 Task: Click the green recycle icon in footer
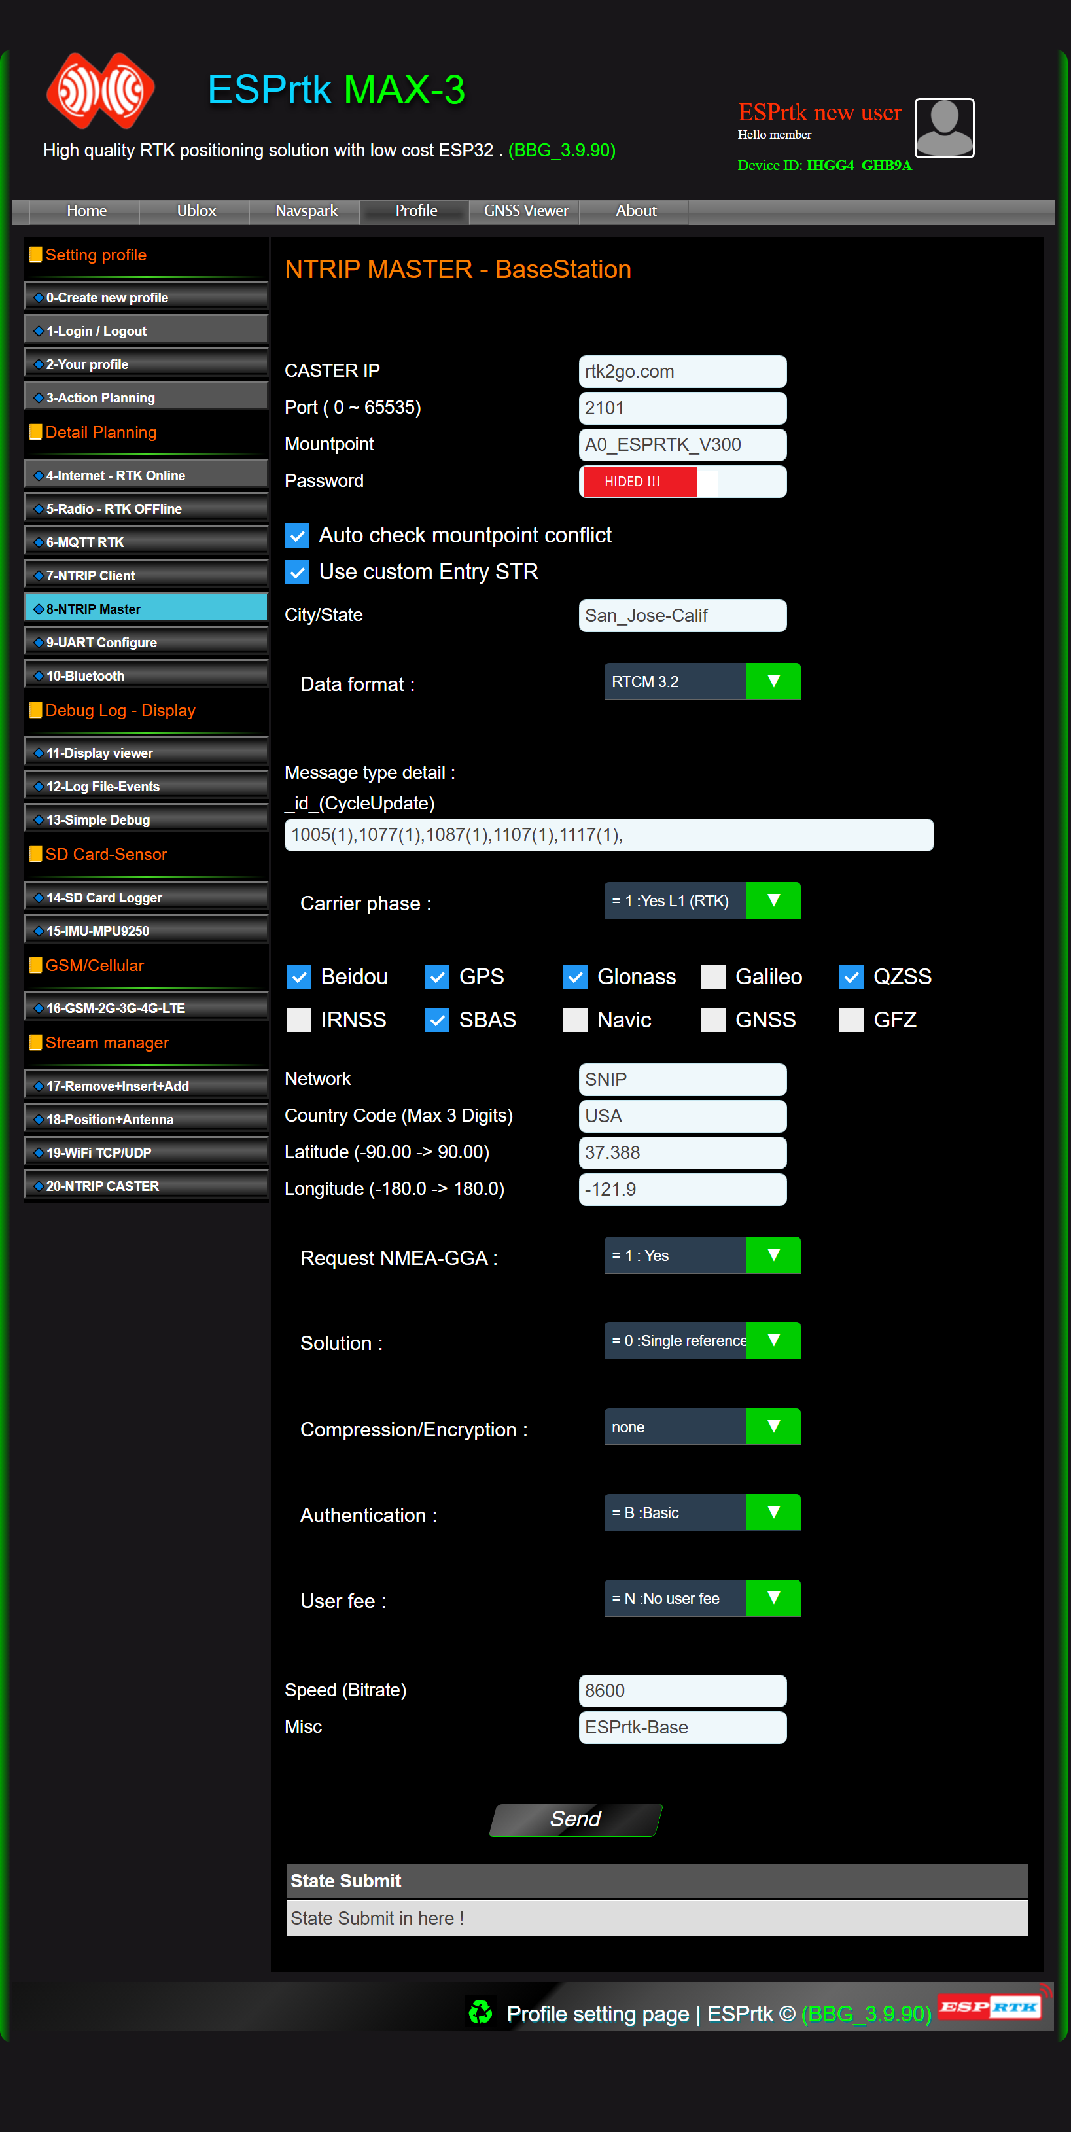coord(480,2012)
